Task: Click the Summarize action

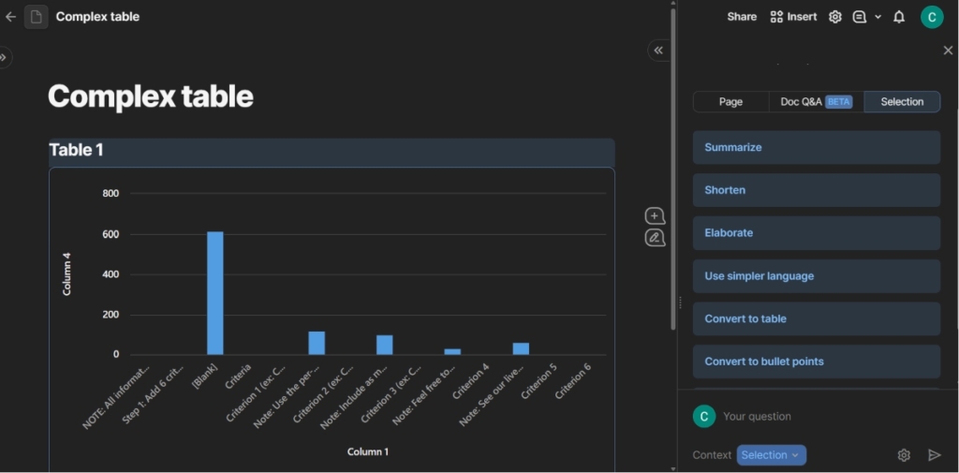Action: [816, 147]
